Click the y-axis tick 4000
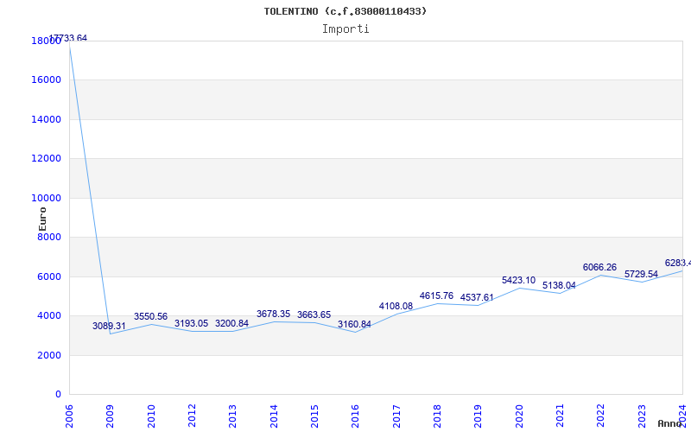The image size is (691, 432). tap(49, 316)
